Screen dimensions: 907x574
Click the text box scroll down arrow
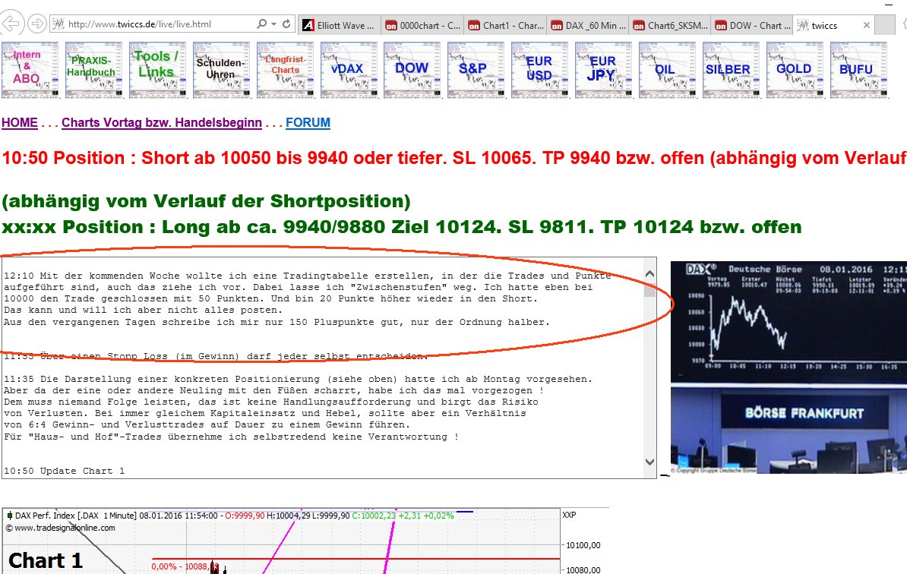649,462
